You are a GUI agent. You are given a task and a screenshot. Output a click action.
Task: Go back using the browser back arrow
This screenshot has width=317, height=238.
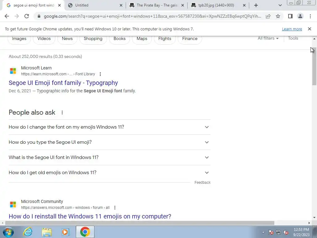(7, 16)
